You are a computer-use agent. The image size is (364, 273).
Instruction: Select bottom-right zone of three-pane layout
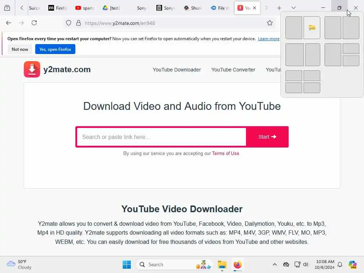tap(351, 61)
